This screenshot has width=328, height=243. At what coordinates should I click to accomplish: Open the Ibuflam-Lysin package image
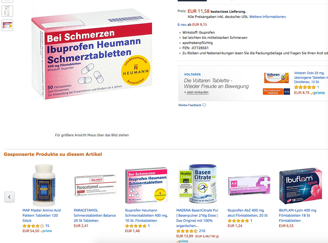click(x=300, y=185)
